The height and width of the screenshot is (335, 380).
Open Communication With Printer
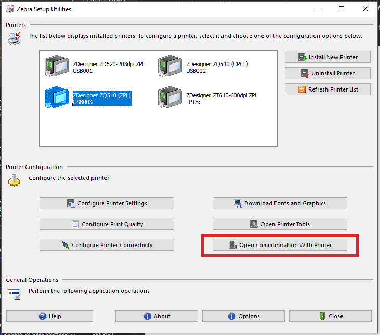click(x=280, y=245)
